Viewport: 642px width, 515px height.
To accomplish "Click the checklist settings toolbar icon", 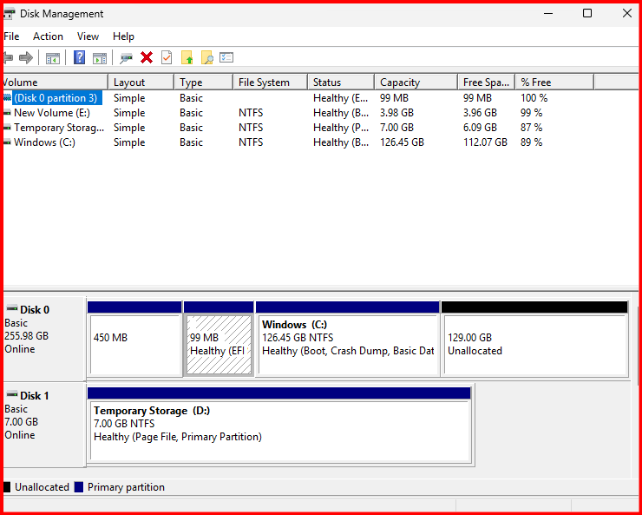I will click(x=226, y=58).
